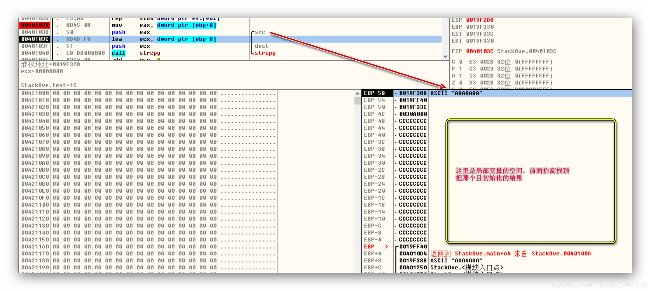Screen dimensions: 650x291
Task: Select EDI register value 0019F330
Action: pyautogui.click(x=480, y=41)
